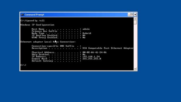
Task: Click the final 'C:\>' prompt
Action: coord(23,65)
